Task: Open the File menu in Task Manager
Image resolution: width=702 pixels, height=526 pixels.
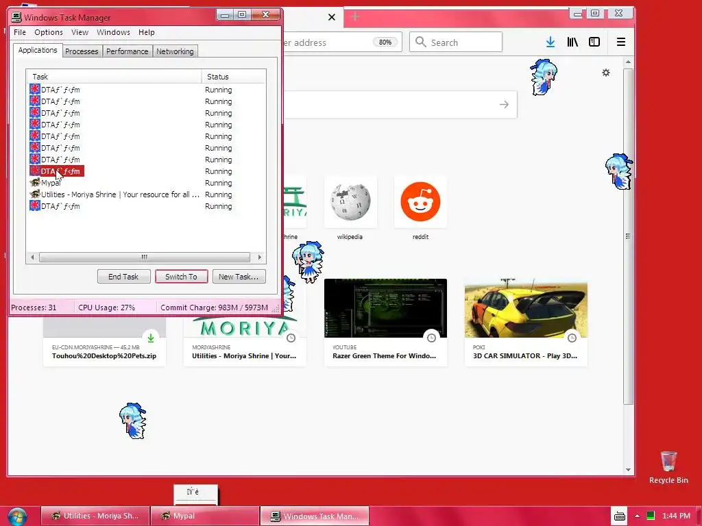Action: click(20, 32)
